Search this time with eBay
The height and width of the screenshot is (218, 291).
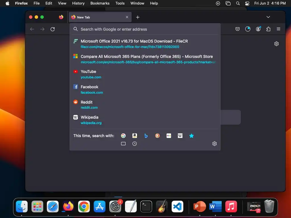(169, 136)
